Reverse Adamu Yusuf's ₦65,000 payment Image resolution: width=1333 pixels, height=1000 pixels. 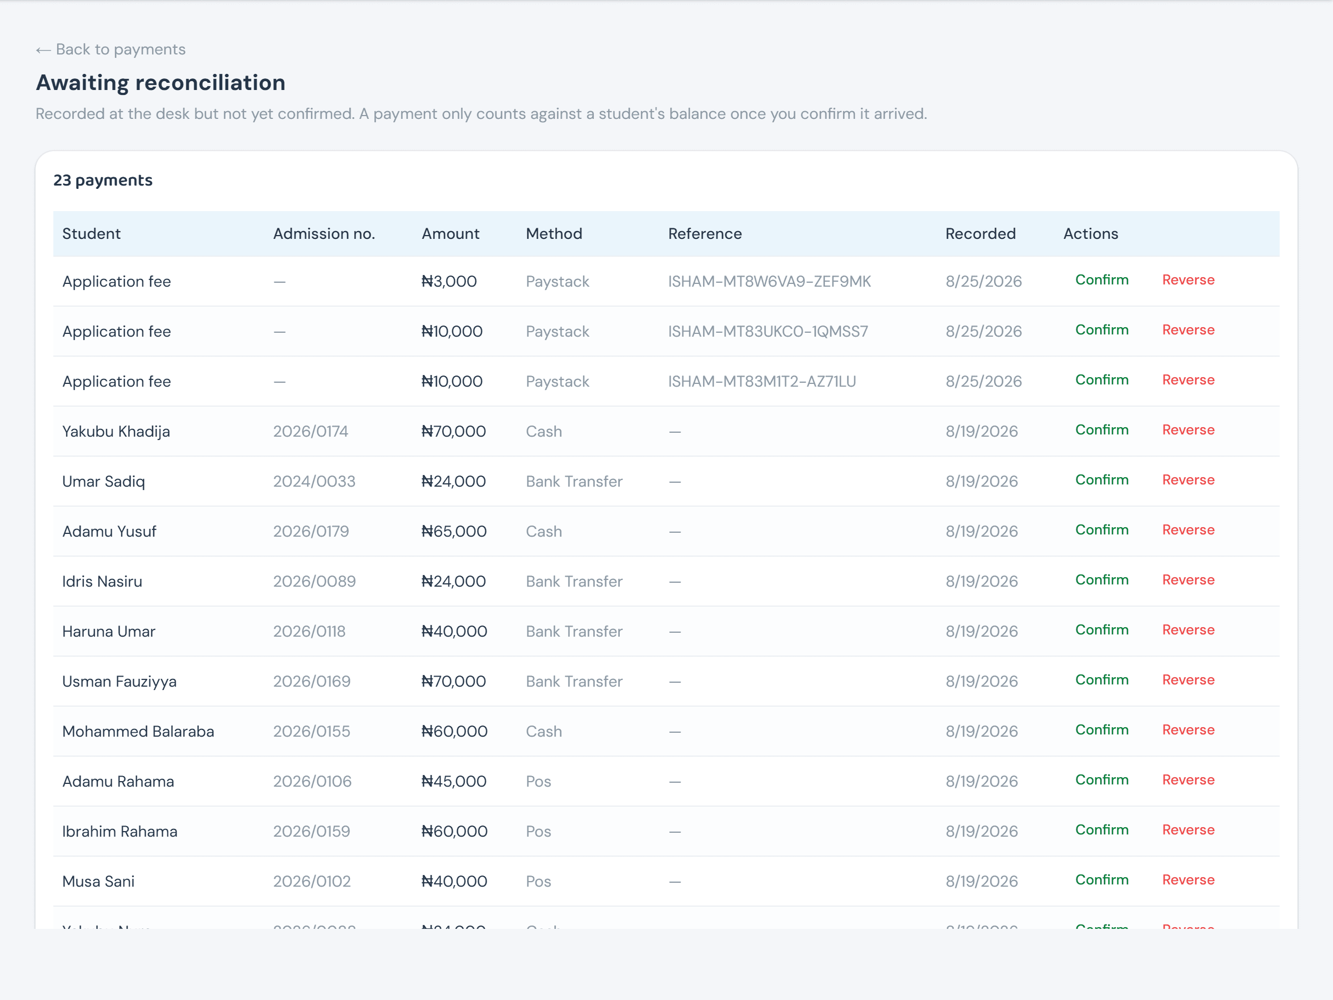(x=1189, y=530)
